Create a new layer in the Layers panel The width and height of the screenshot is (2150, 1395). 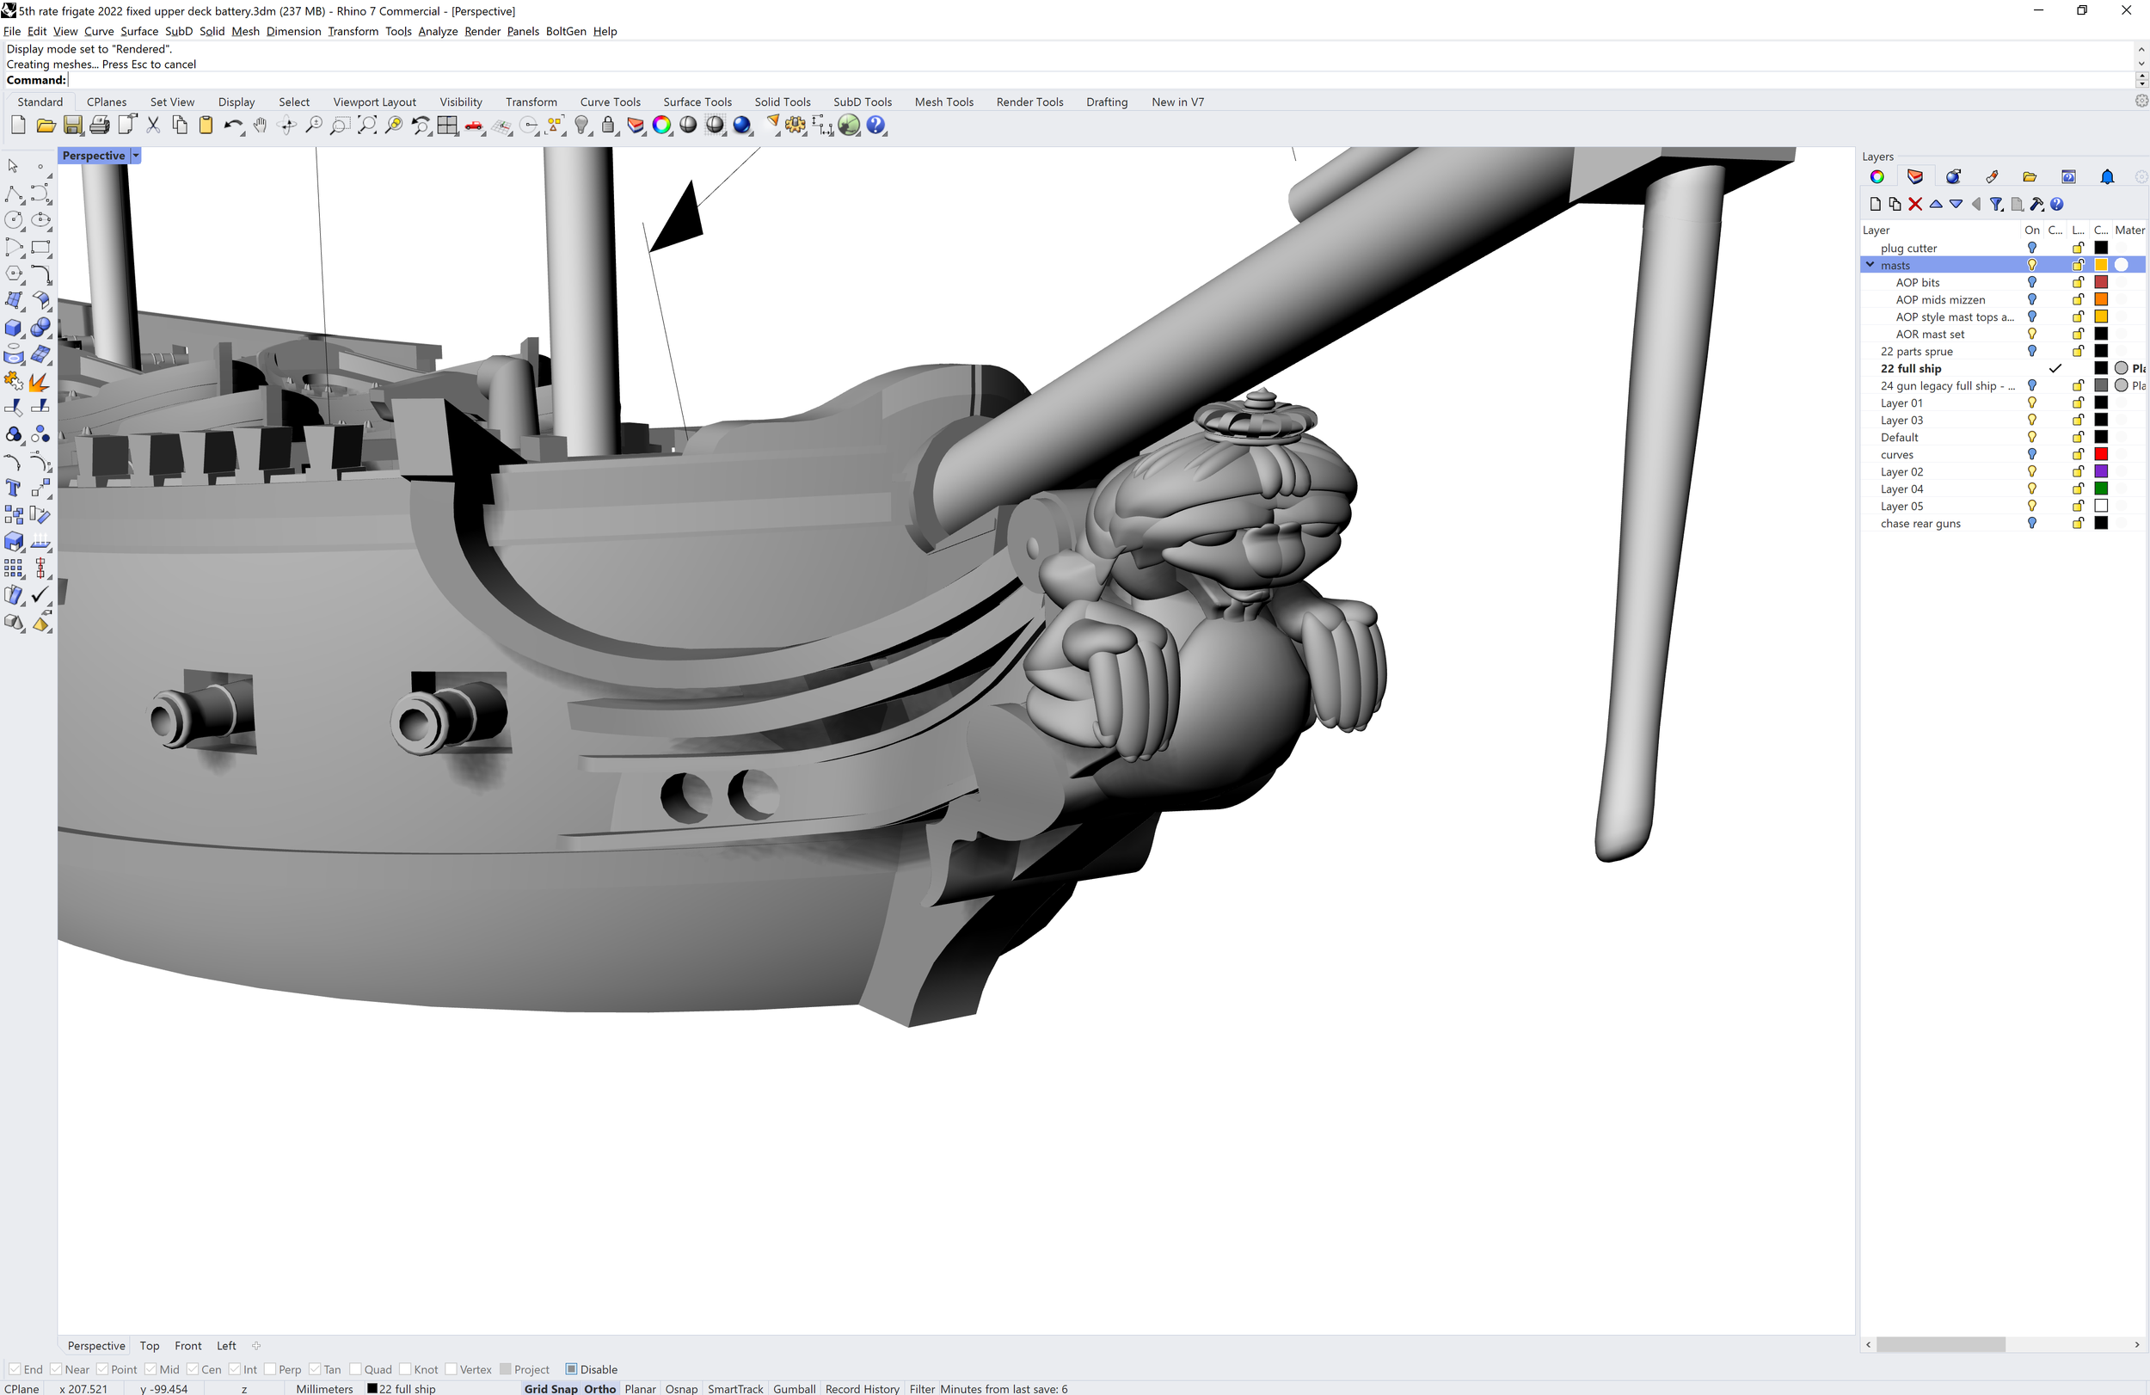pos(1876,204)
